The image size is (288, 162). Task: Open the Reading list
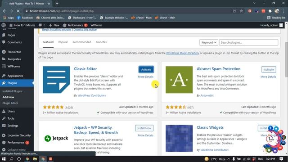pos(276,18)
